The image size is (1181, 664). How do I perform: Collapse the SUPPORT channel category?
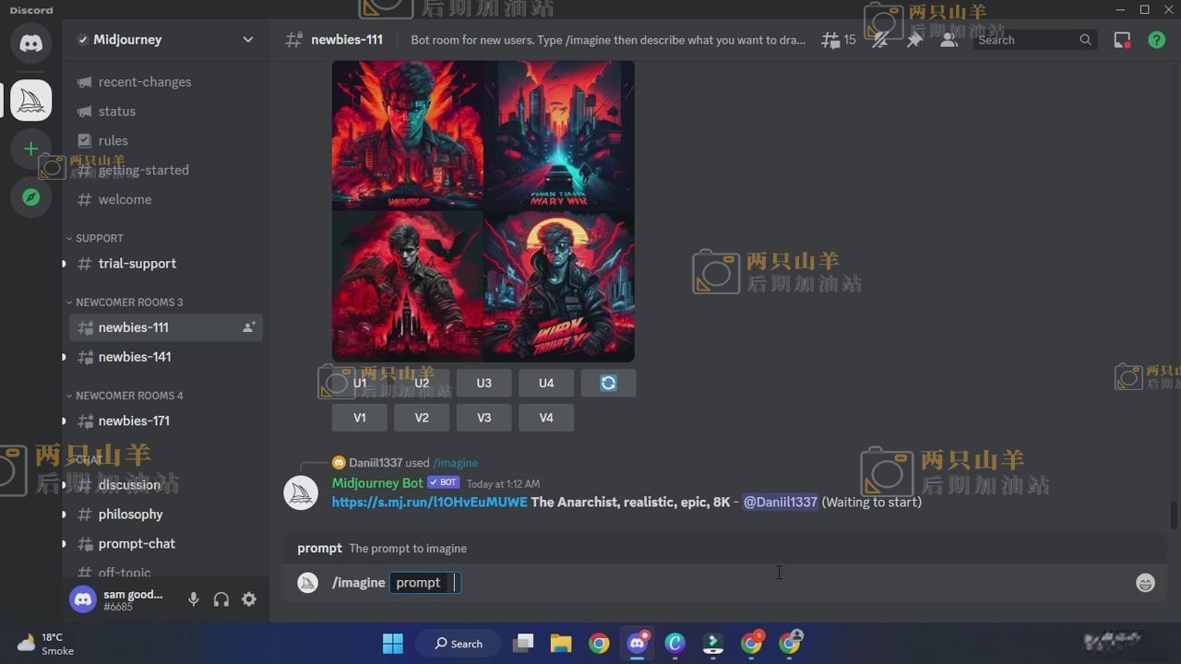[x=98, y=238]
